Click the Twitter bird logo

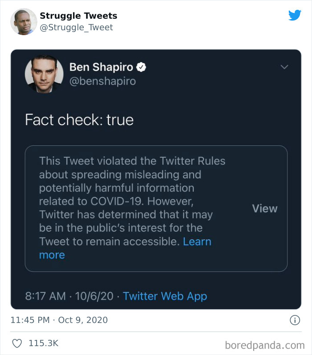(x=295, y=16)
